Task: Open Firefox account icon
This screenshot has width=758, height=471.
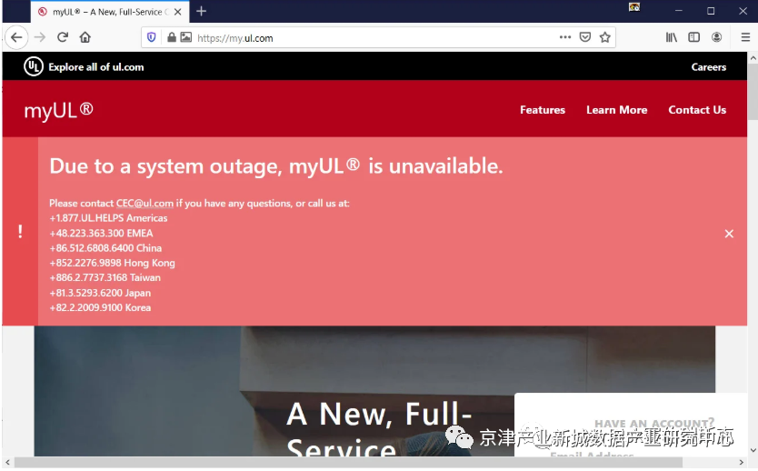Action: tap(716, 37)
